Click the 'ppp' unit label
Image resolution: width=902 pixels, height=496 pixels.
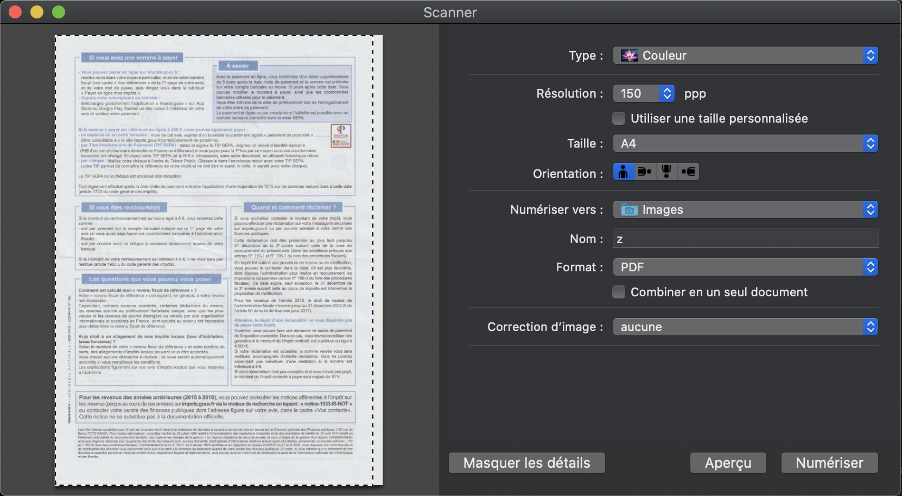coord(695,94)
